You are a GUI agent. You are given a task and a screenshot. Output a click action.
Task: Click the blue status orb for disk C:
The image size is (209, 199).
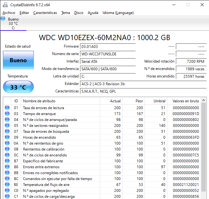(3, 19)
